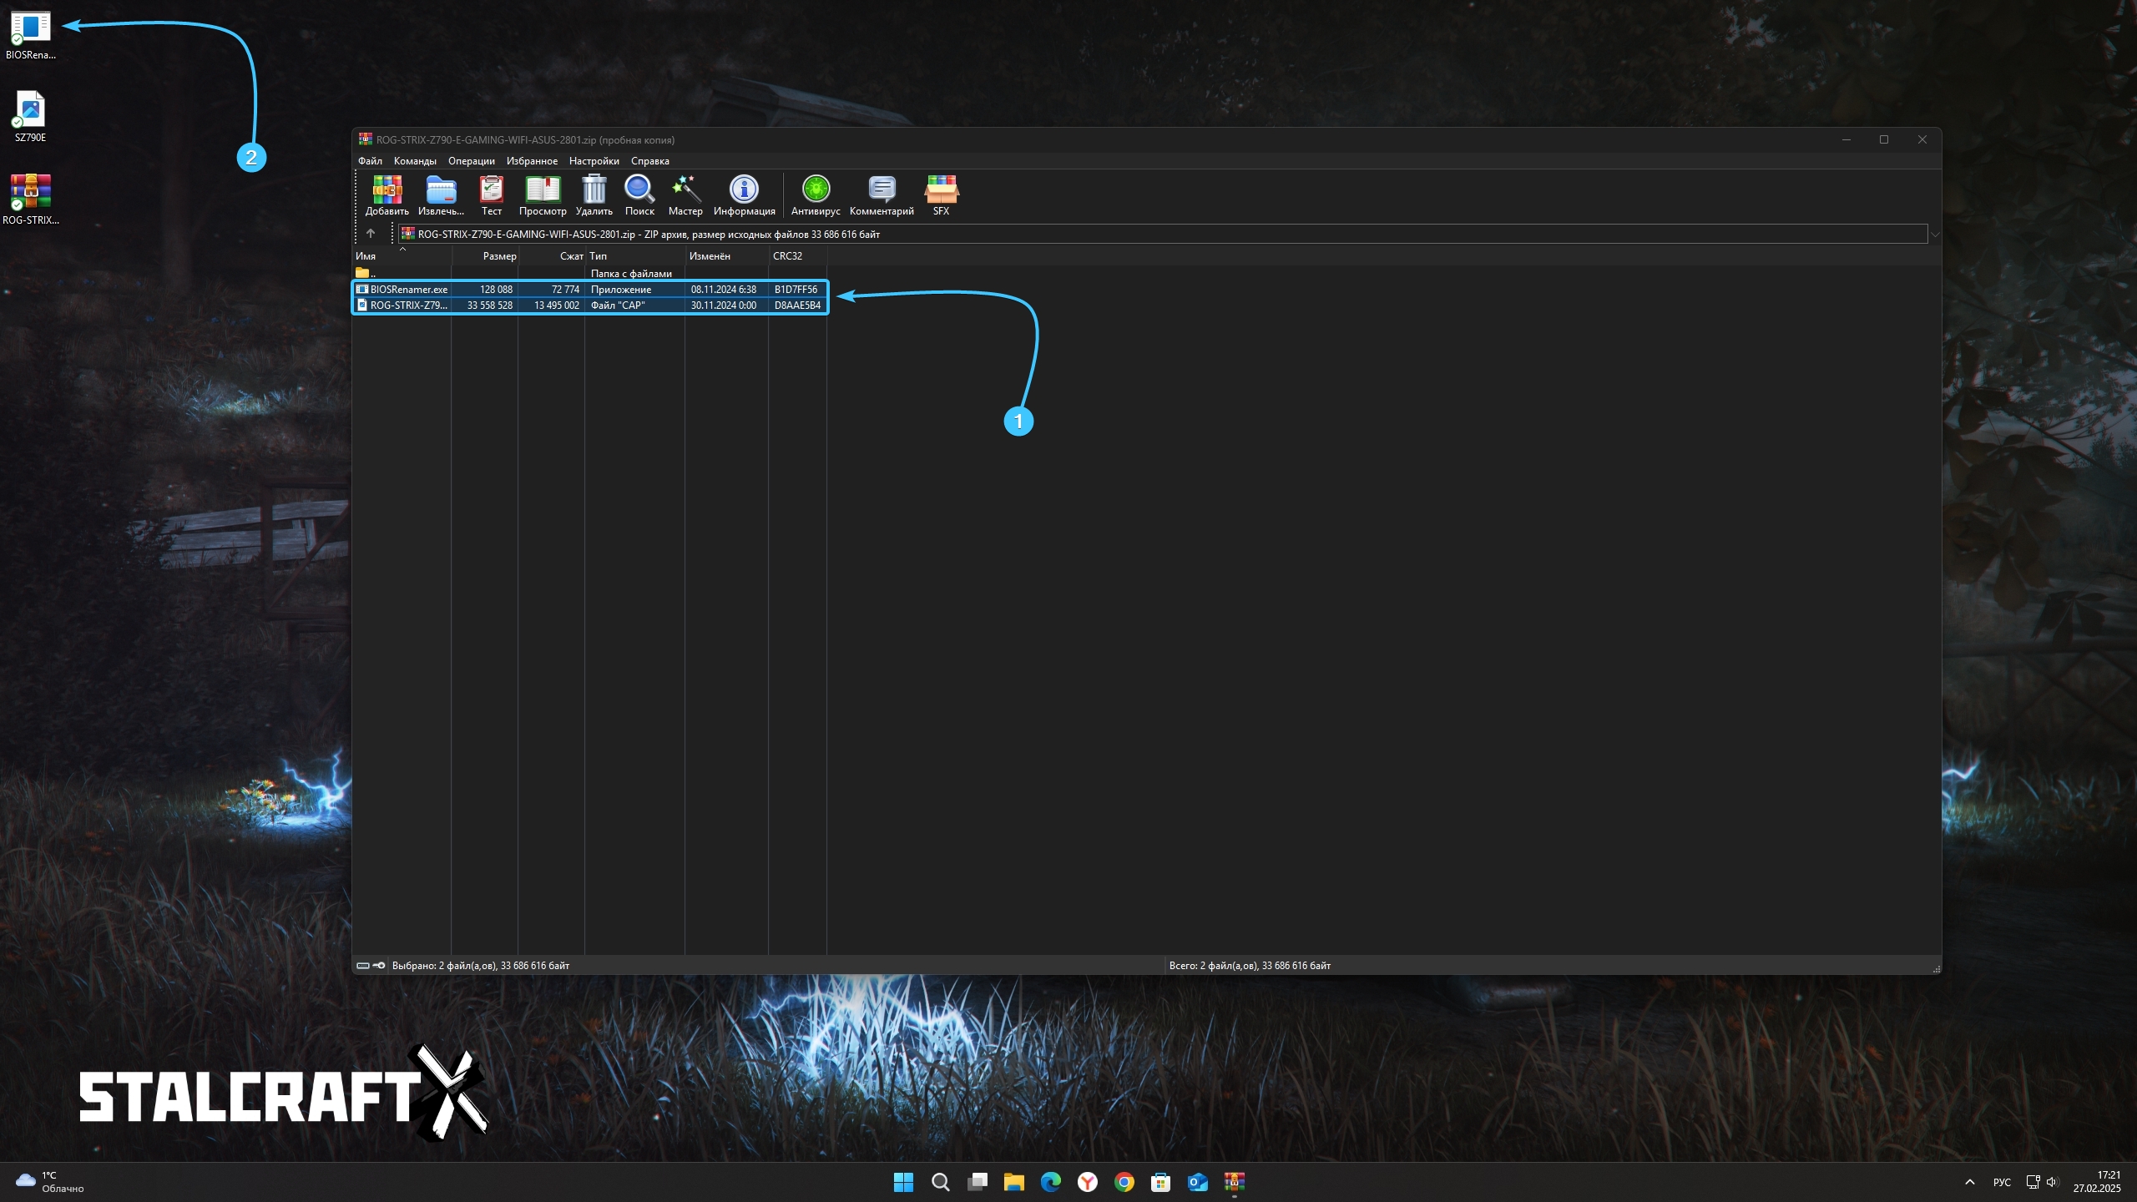
Task: Run the Тест archive test tool
Action: (492, 195)
